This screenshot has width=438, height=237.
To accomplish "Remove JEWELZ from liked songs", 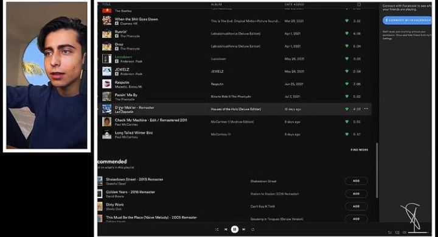I will click(347, 71).
